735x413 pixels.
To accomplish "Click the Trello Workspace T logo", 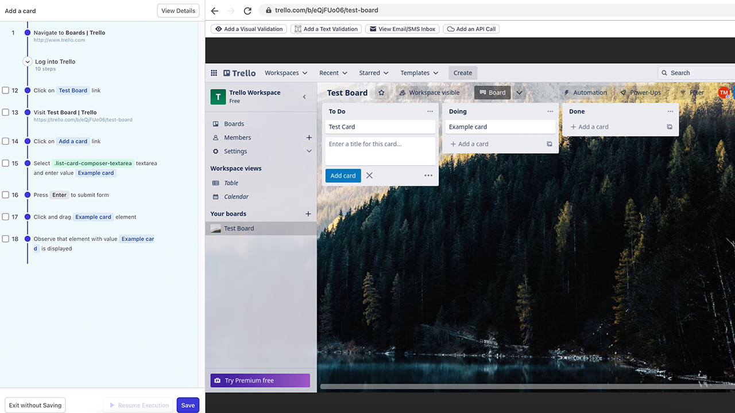I will [218, 97].
